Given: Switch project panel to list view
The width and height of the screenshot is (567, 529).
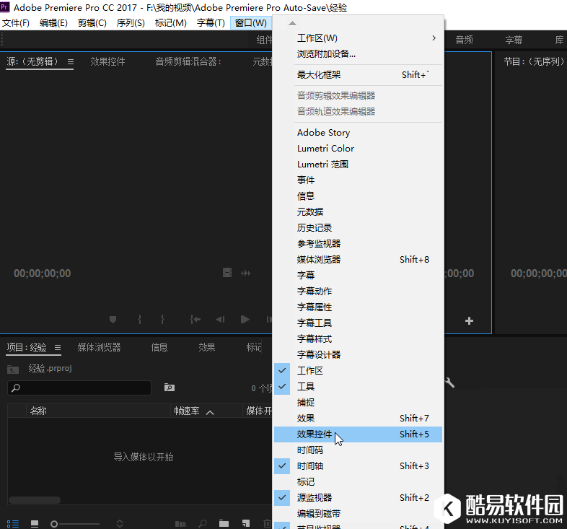Looking at the screenshot, I should point(13,523).
